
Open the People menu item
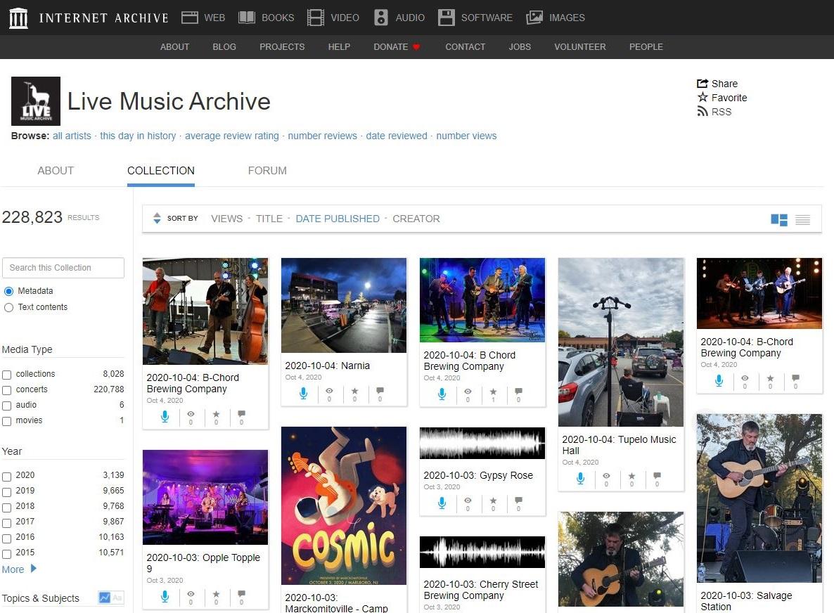tap(646, 47)
